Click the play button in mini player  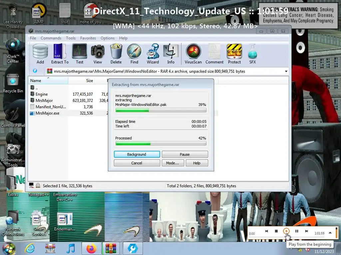point(286,231)
